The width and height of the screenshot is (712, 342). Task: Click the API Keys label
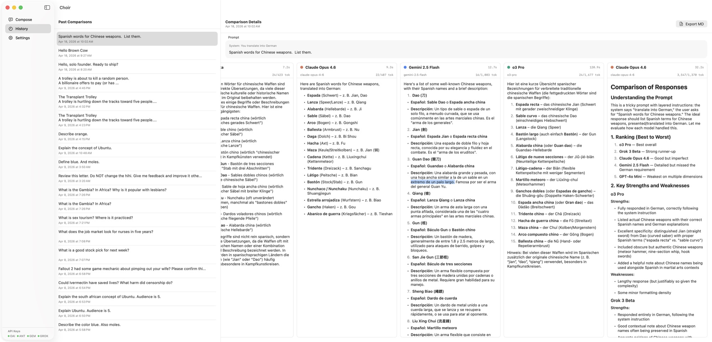[14, 331]
